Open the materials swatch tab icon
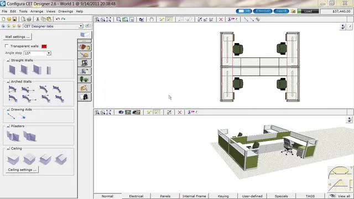Image resolution: width=354 pixels, height=199 pixels. pos(85,47)
